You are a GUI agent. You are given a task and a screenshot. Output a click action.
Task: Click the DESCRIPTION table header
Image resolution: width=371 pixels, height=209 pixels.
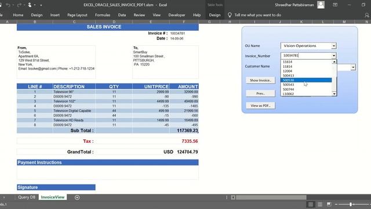(74, 87)
